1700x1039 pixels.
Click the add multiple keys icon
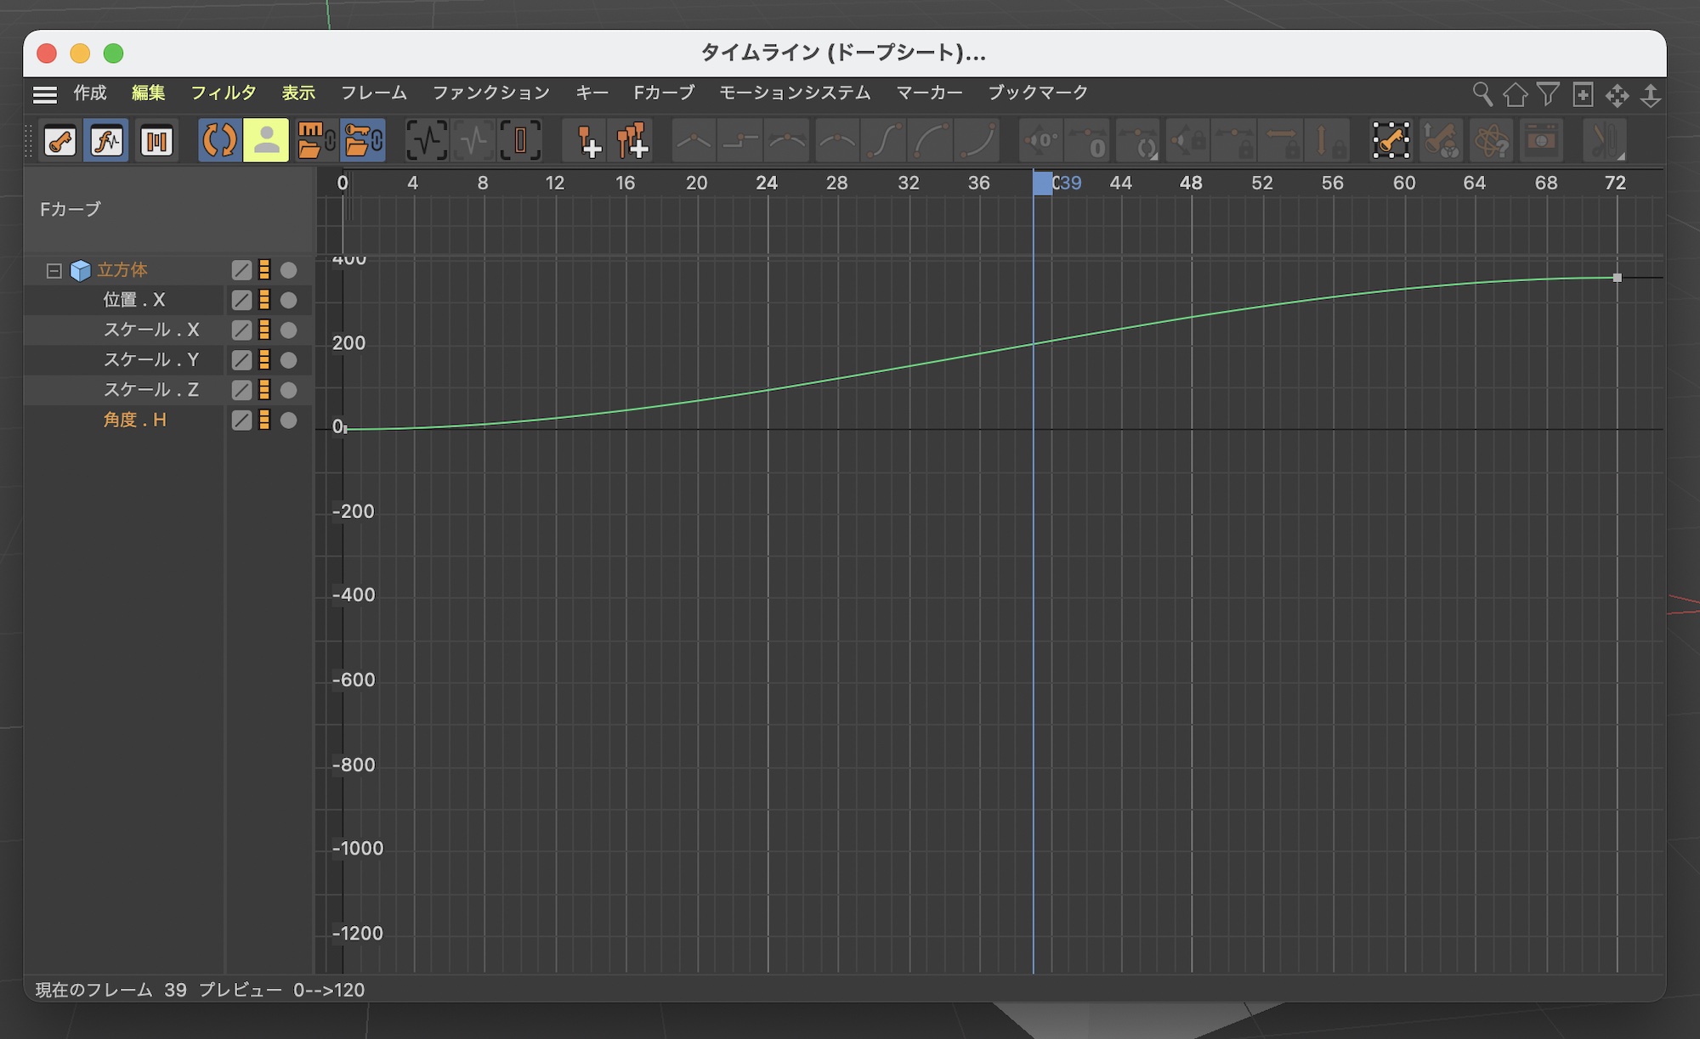632,140
